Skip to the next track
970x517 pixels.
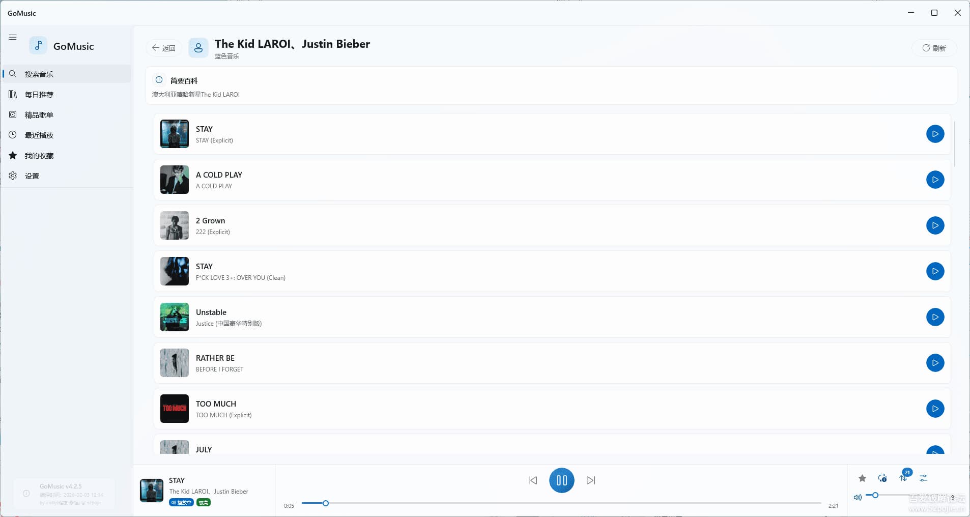(x=591, y=480)
